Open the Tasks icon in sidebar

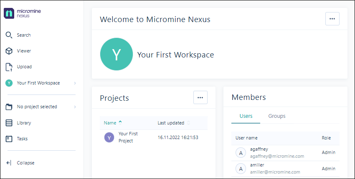click(9, 139)
